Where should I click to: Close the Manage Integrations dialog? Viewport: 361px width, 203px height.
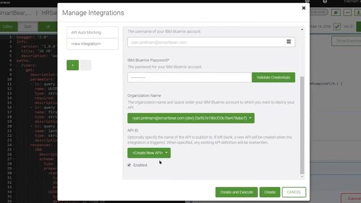pyautogui.click(x=303, y=8)
